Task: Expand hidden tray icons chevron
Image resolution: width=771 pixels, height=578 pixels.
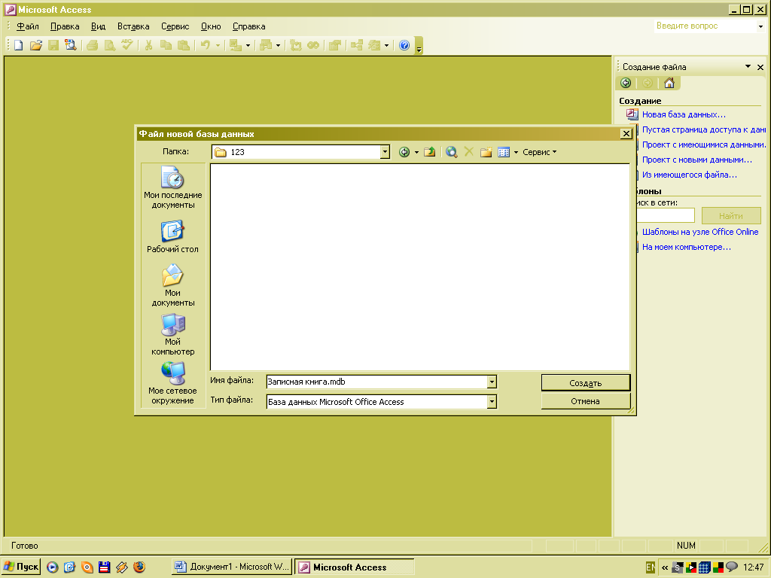Action: coord(665,567)
